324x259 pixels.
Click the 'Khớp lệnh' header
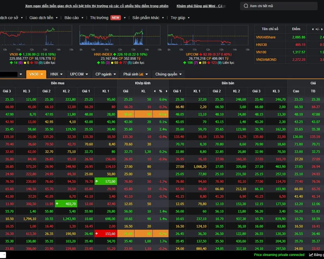click(143, 83)
